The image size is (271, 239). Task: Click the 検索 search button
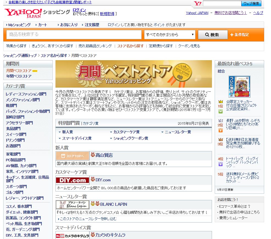click(213, 35)
